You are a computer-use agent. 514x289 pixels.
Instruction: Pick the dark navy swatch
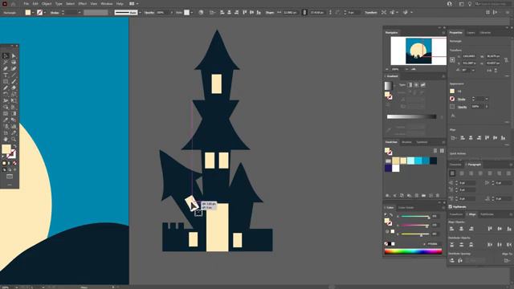tap(434, 161)
